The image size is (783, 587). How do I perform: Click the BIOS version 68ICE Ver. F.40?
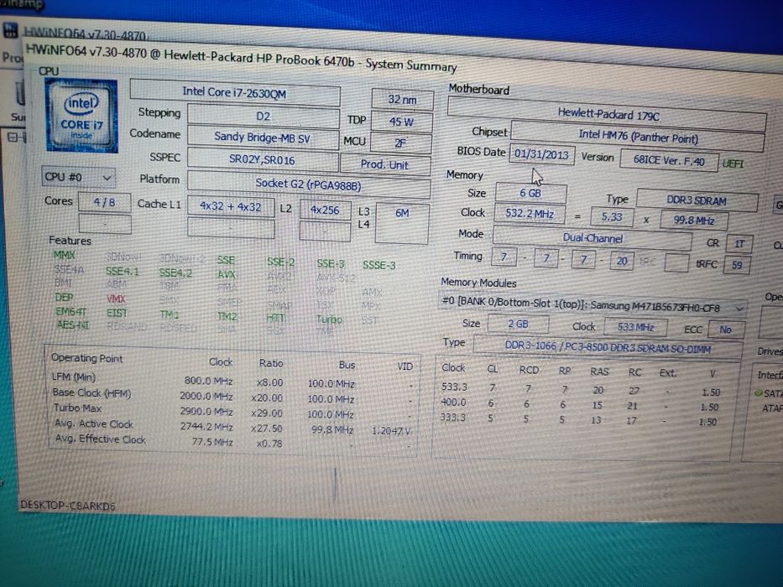669,160
